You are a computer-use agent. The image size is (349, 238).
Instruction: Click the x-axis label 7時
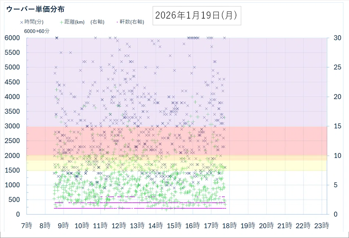[x=26, y=226]
